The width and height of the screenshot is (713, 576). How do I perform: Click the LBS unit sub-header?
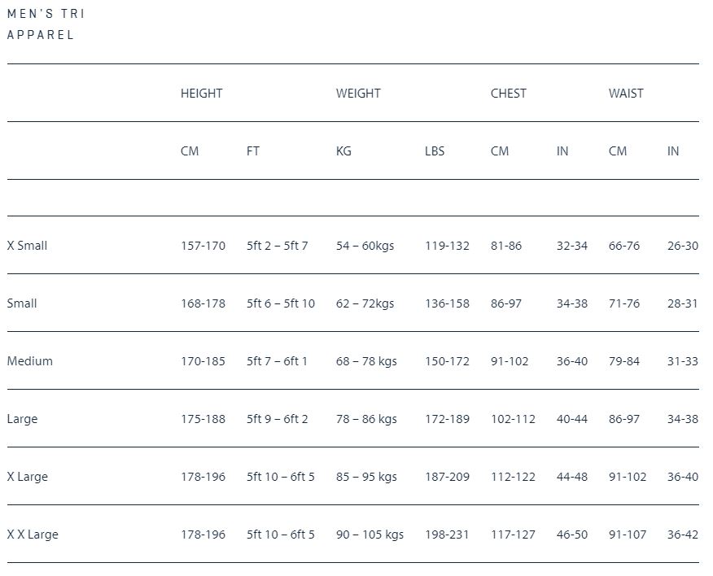click(x=435, y=151)
